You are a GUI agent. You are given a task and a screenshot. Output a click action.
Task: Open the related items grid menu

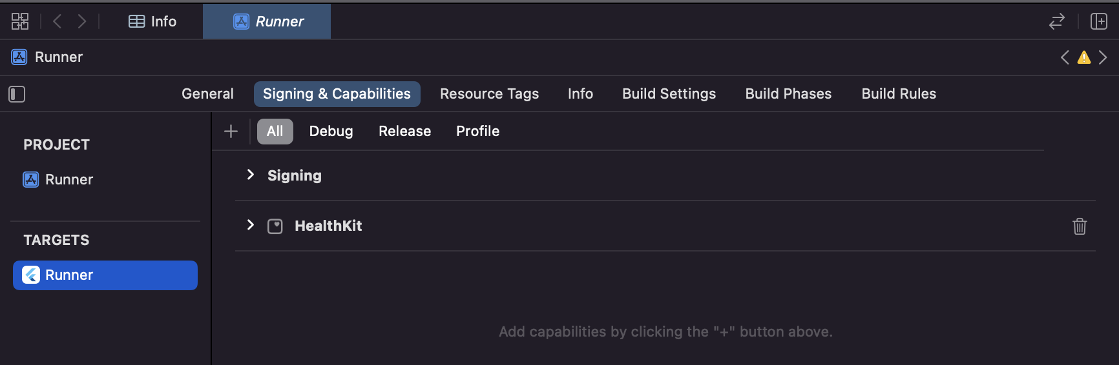click(20, 21)
